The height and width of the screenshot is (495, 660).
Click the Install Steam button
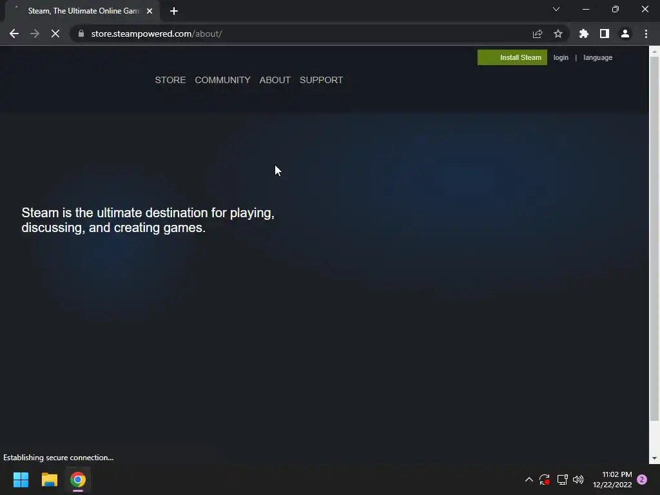coord(512,57)
